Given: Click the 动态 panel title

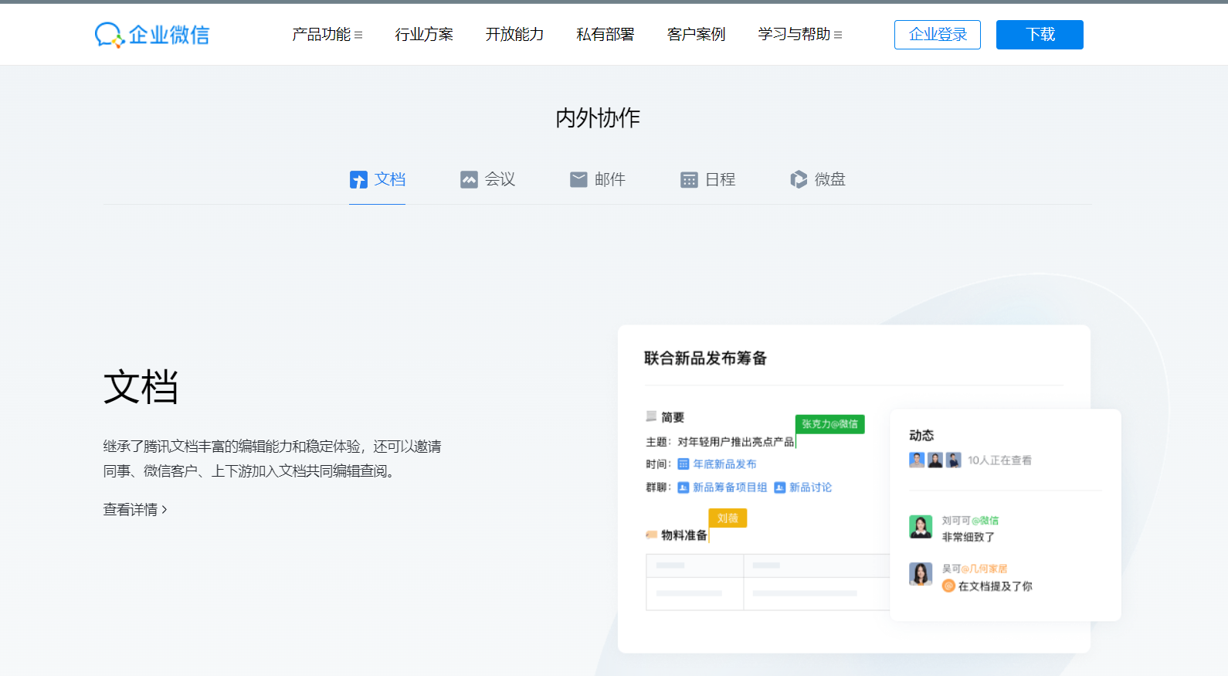Looking at the screenshot, I should [921, 436].
